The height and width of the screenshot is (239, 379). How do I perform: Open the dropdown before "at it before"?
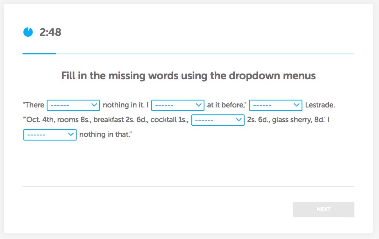[178, 105]
